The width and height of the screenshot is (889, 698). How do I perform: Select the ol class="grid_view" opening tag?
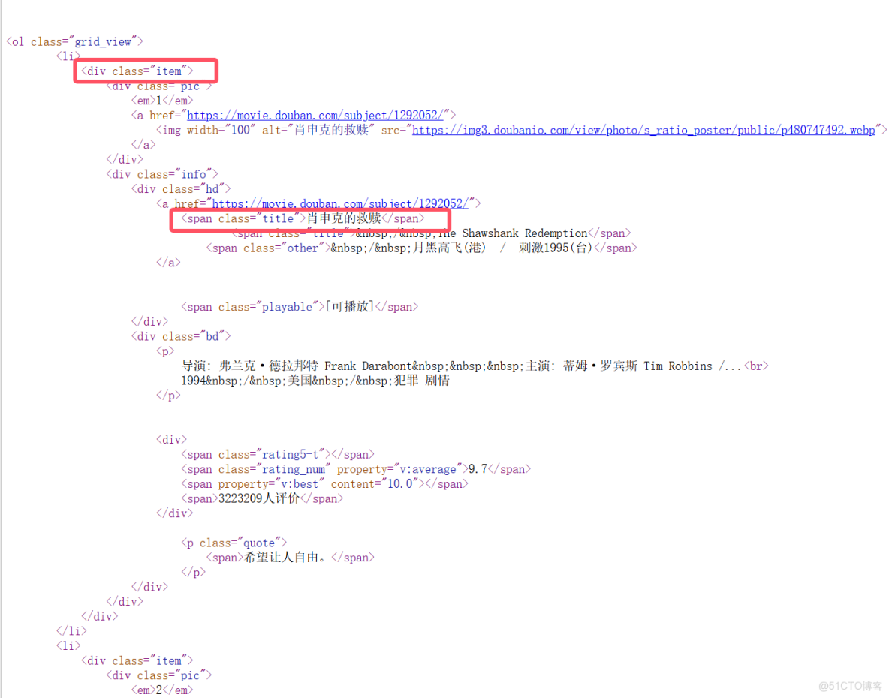(74, 41)
